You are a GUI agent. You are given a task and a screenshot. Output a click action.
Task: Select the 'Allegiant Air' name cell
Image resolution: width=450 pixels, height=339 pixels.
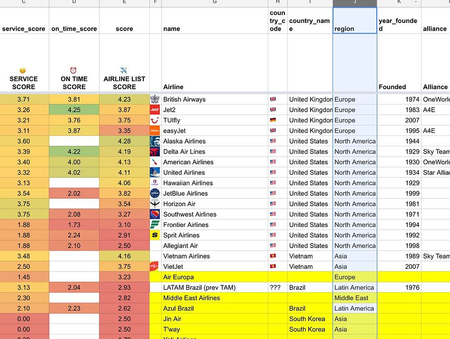[215, 246]
